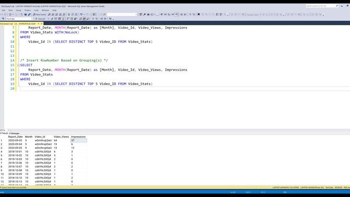Click the Report_Date column header
Screen dimensions: 350x197
coord(15,137)
